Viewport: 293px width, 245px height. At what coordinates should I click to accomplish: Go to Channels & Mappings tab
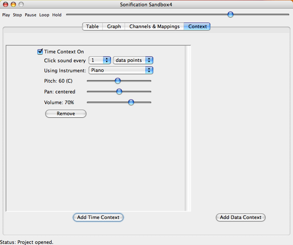[x=154, y=27]
